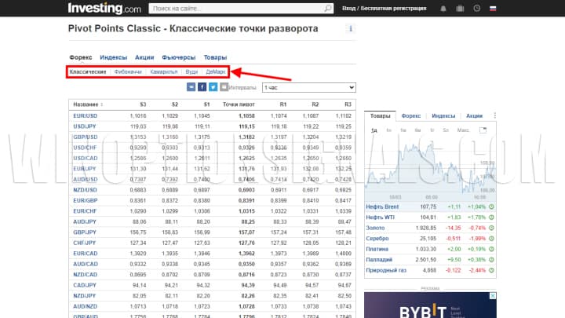
Task: Open the Золото quote link
Action: coord(375,228)
